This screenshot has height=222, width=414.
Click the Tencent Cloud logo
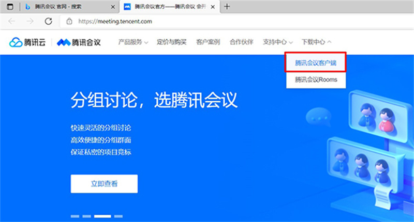(27, 42)
